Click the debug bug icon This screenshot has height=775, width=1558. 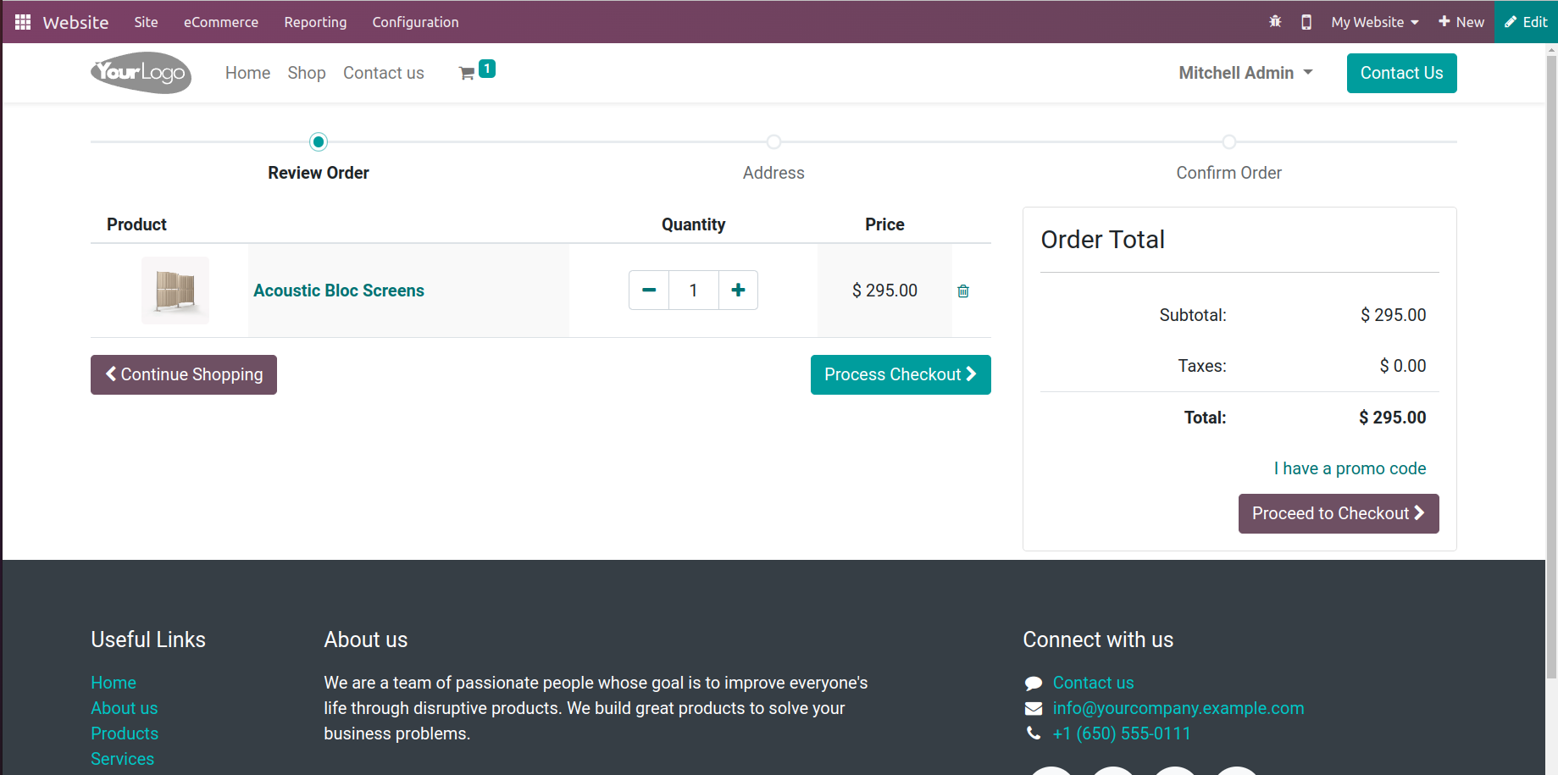(1275, 22)
